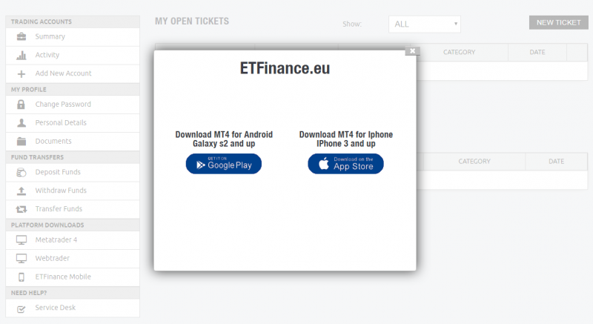593x324 pixels.
Task: Open the ETFinance Mobile phone icon
Action: click(21, 277)
